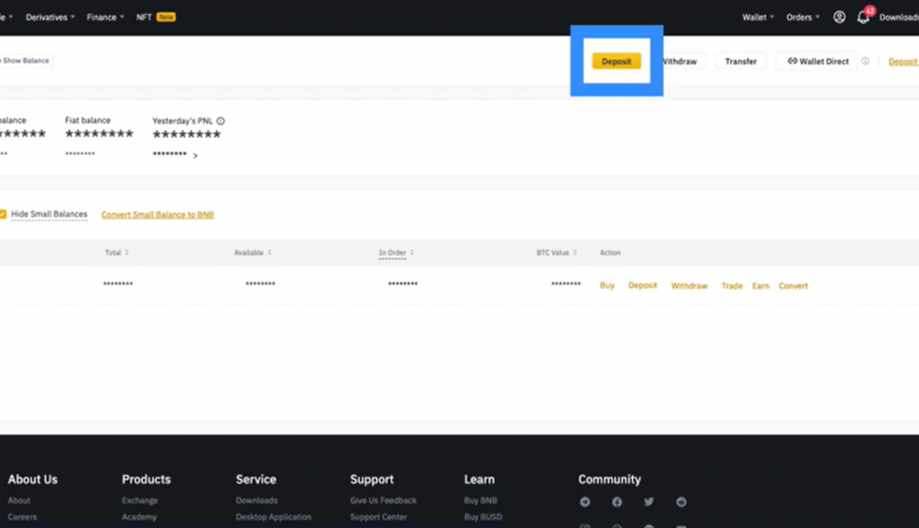The height and width of the screenshot is (528, 919).
Task: Click Convert Small Balance to BNB link
Action: [x=157, y=215]
